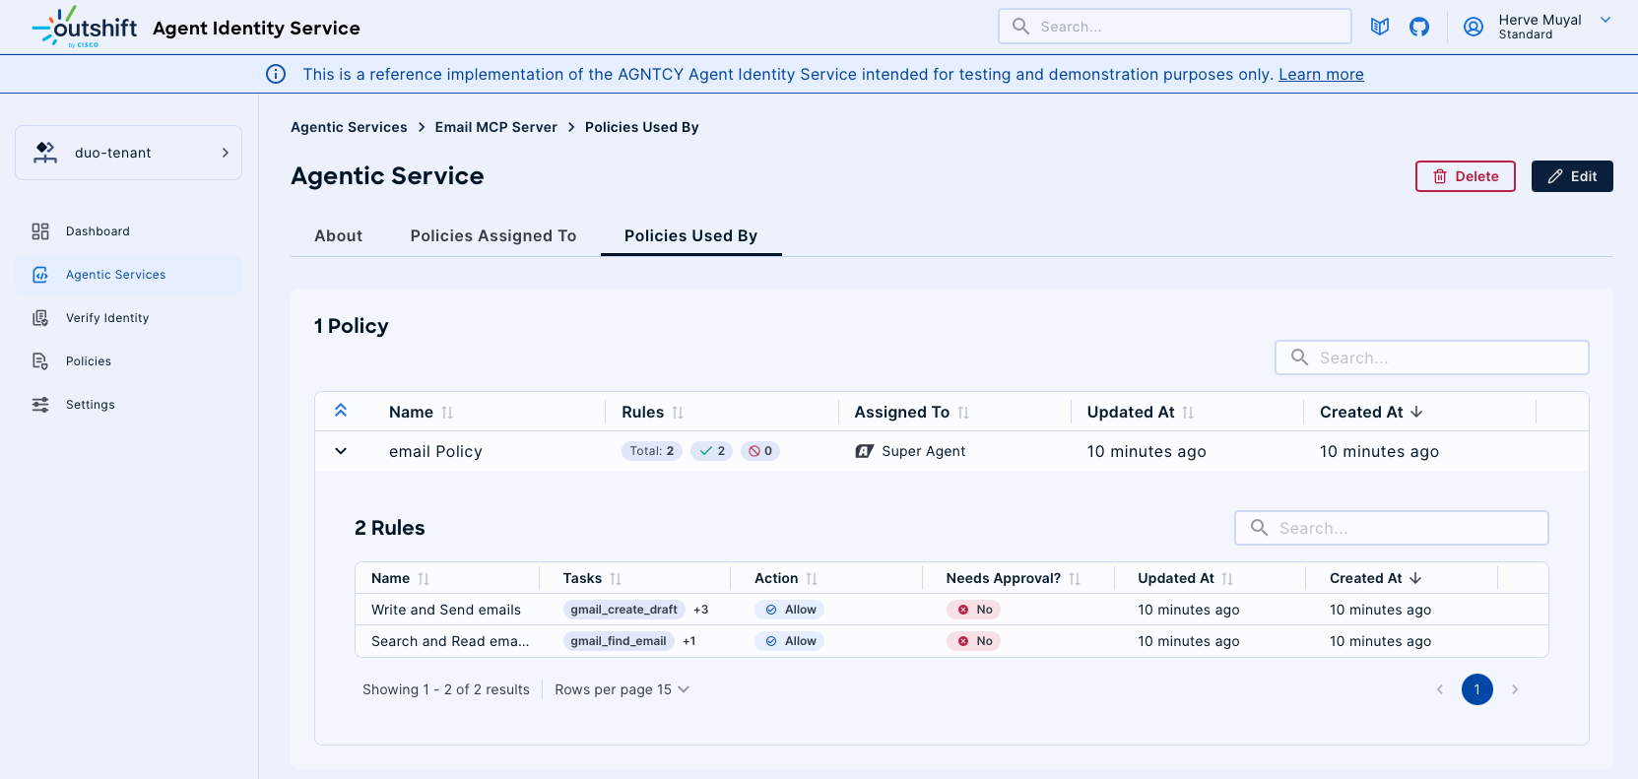The width and height of the screenshot is (1638, 779).
Task: Click the Settings sliders icon in sidebar
Action: tap(40, 405)
